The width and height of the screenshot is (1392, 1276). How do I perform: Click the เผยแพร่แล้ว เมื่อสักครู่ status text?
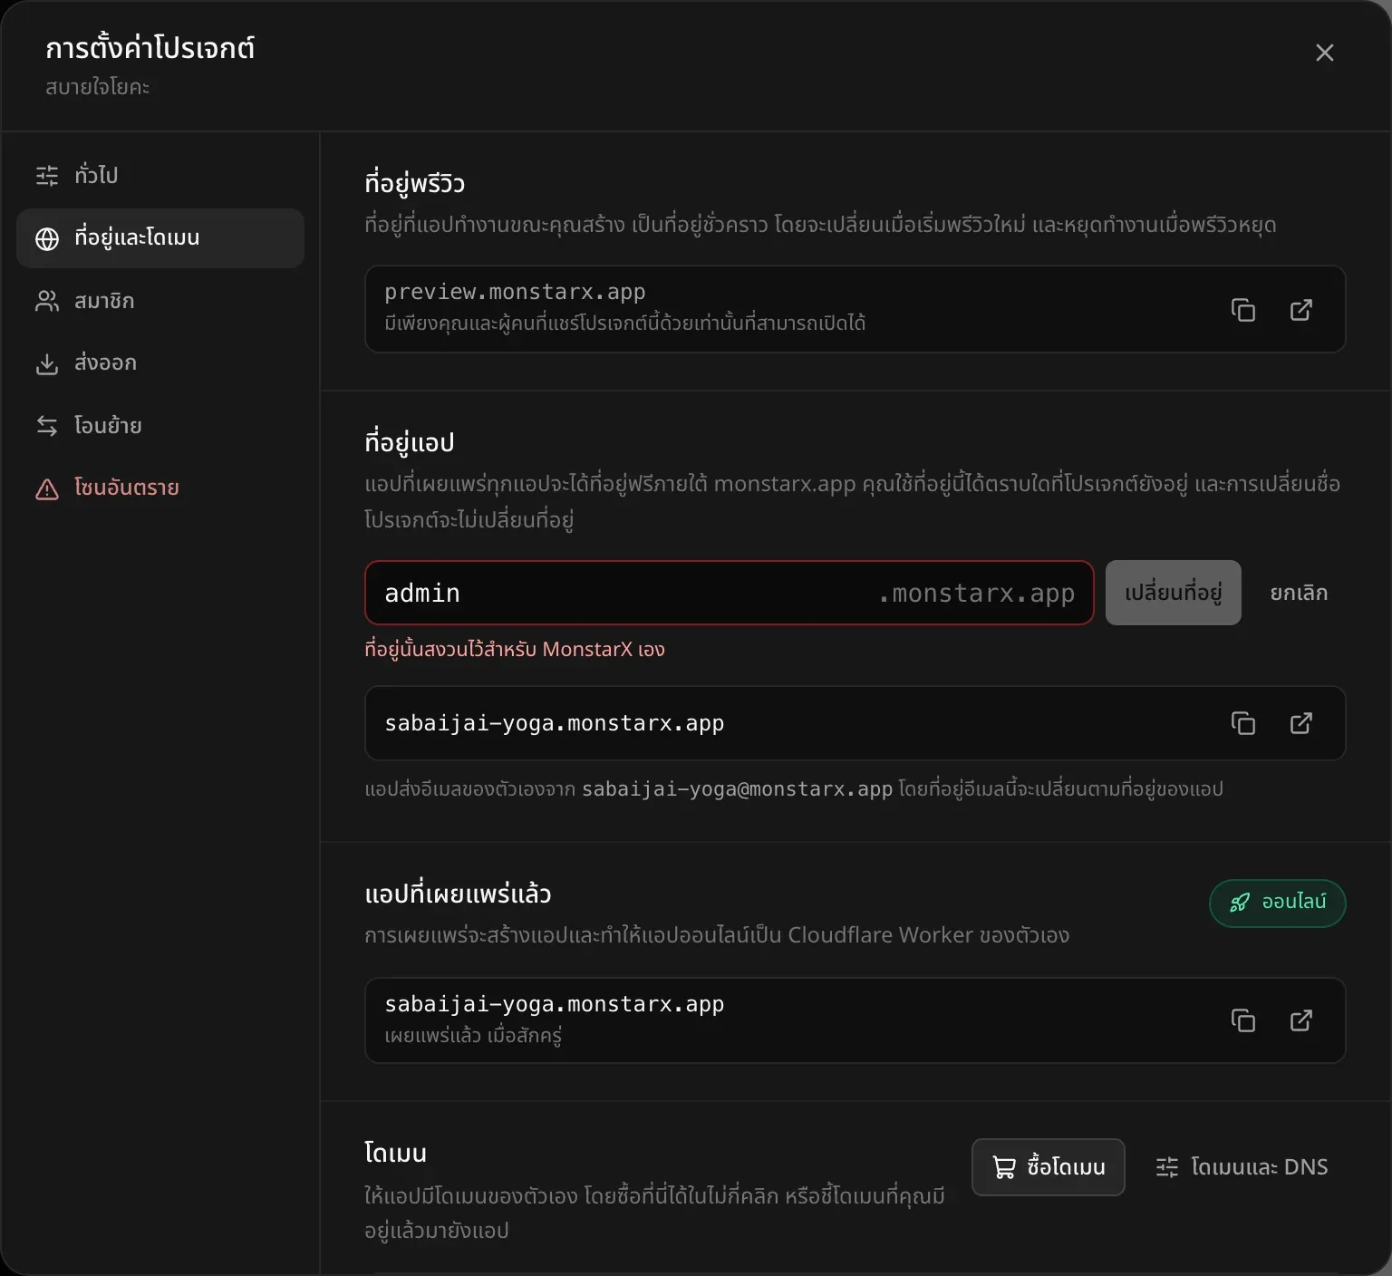pyautogui.click(x=473, y=1035)
